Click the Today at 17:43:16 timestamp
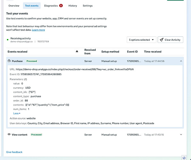 (x=154, y=135)
